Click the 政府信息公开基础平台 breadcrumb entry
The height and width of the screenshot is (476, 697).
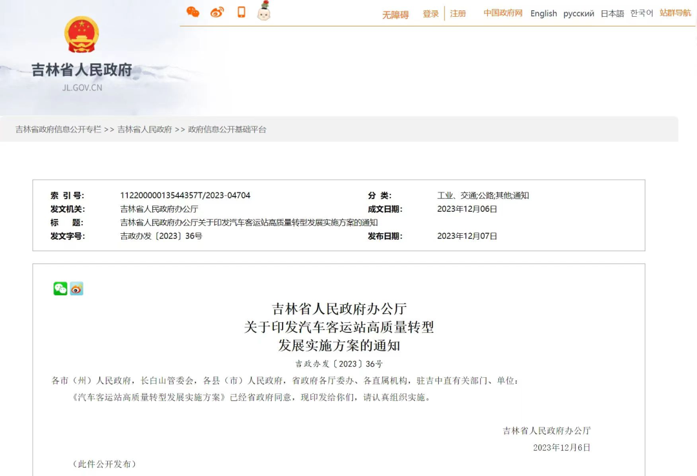tap(229, 129)
